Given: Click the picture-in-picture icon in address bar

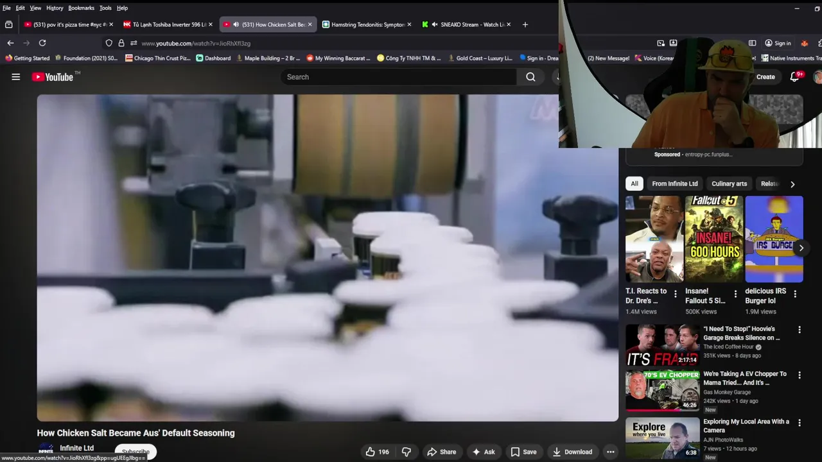Looking at the screenshot, I should (661, 43).
